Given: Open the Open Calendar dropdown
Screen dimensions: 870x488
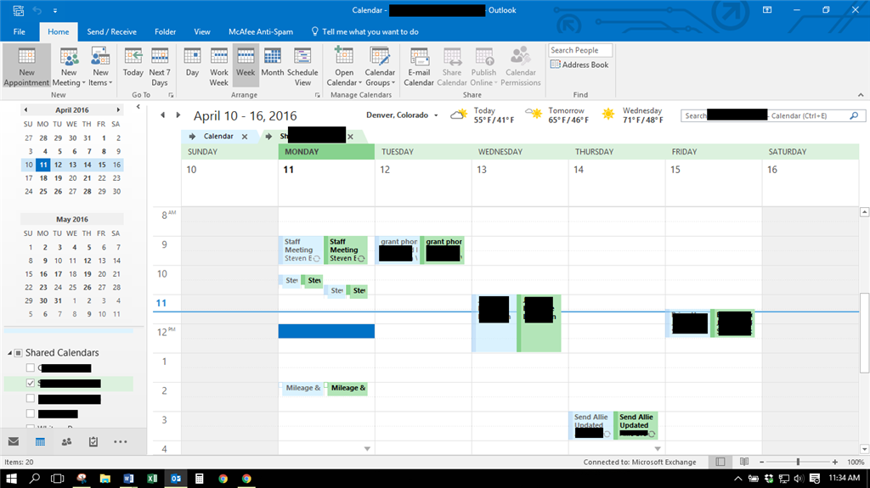Looking at the screenshot, I should pos(344,66).
